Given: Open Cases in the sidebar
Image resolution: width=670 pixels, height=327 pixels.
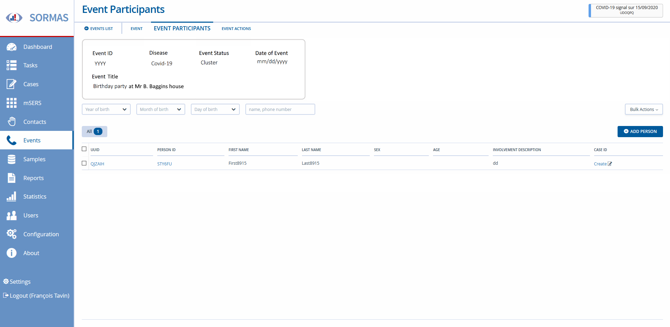Looking at the screenshot, I should click(x=37, y=84).
